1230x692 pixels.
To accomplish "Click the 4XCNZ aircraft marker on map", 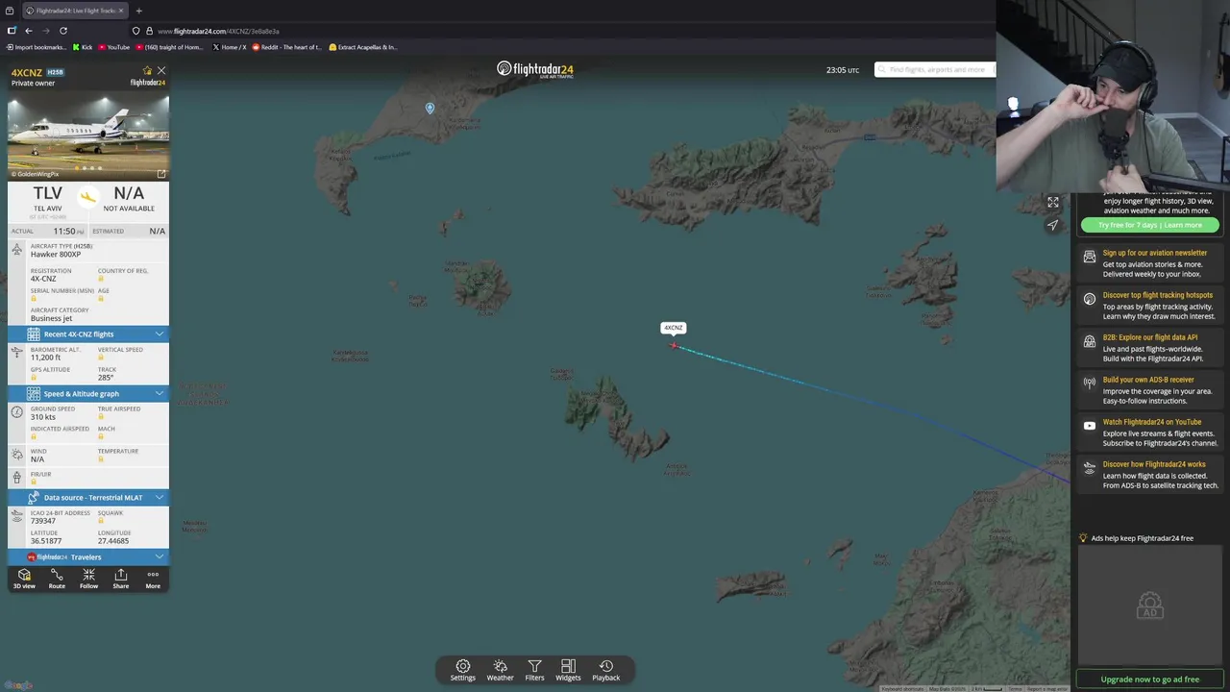I will 674,345.
